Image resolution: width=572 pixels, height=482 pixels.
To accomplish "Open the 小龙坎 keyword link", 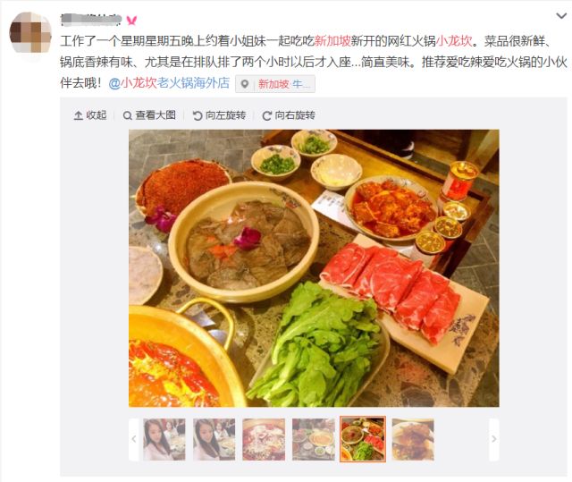I will point(454,41).
